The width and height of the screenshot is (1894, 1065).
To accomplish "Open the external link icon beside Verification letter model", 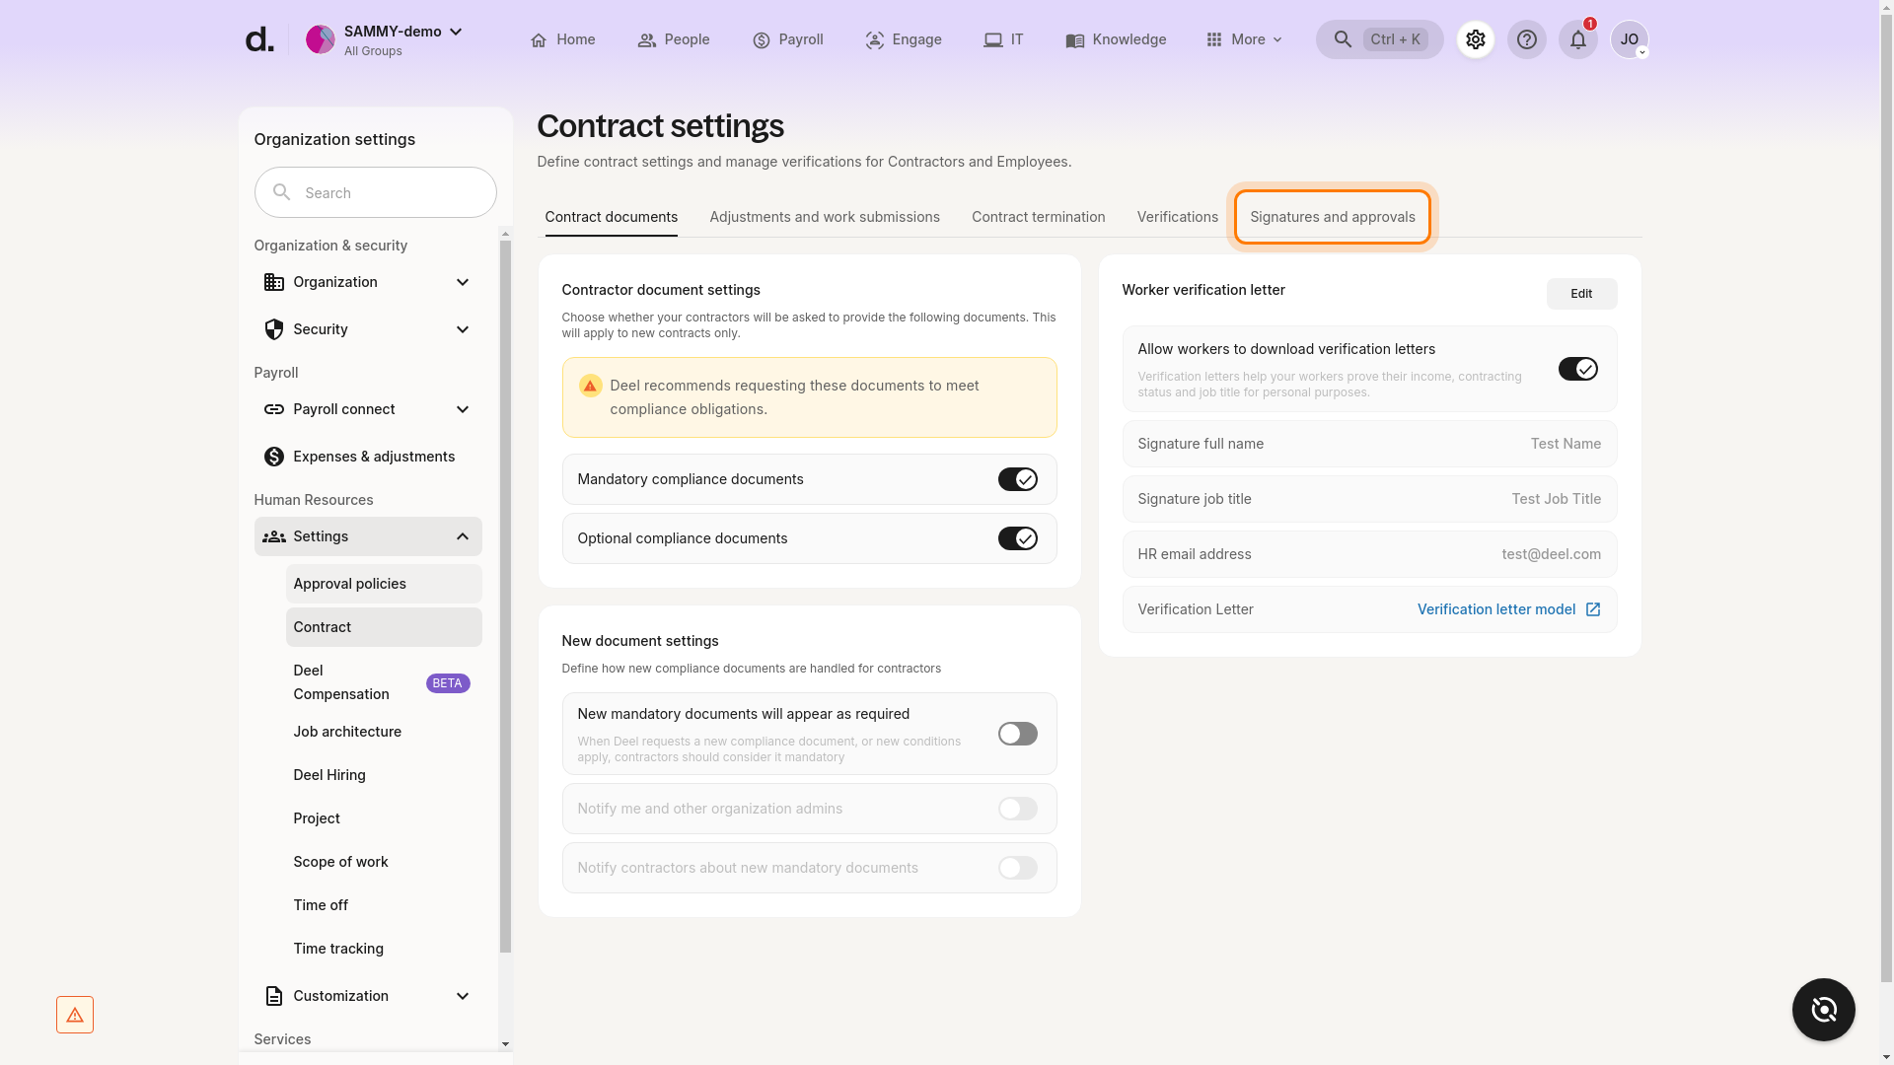I will pyautogui.click(x=1593, y=609).
